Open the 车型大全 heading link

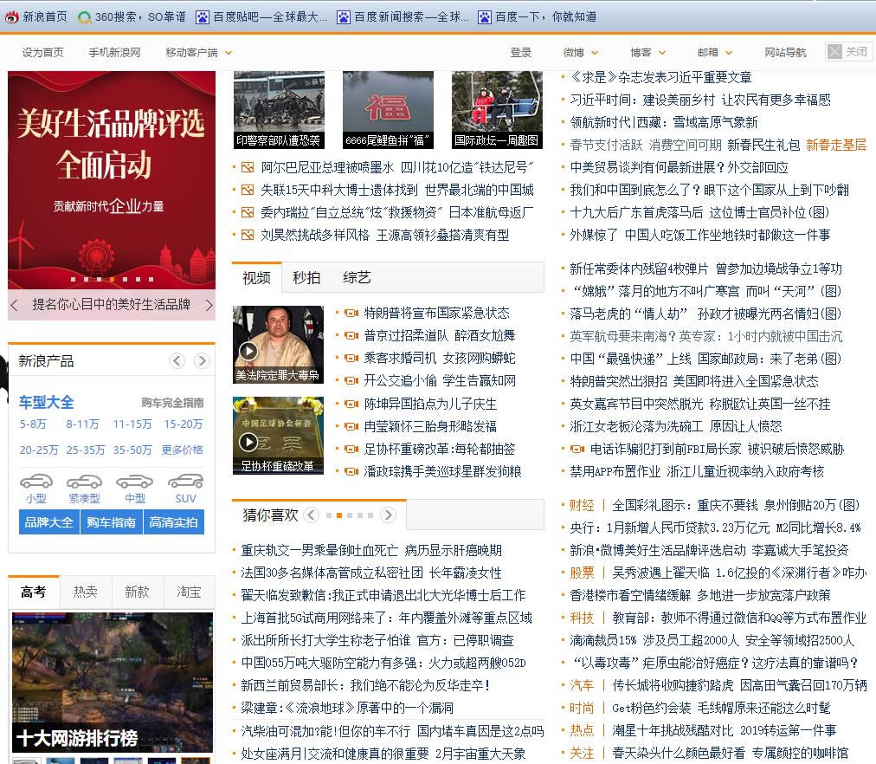(46, 403)
